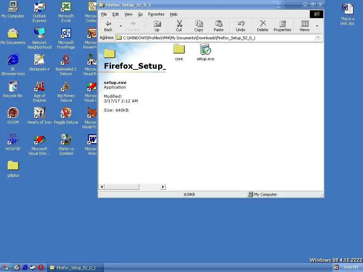363x272 pixels.
Task: Select Age of Empires shortcut
Action: 40,92
